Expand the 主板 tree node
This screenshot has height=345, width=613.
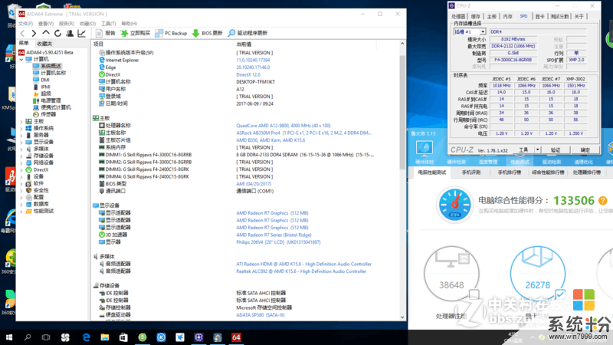click(21, 121)
